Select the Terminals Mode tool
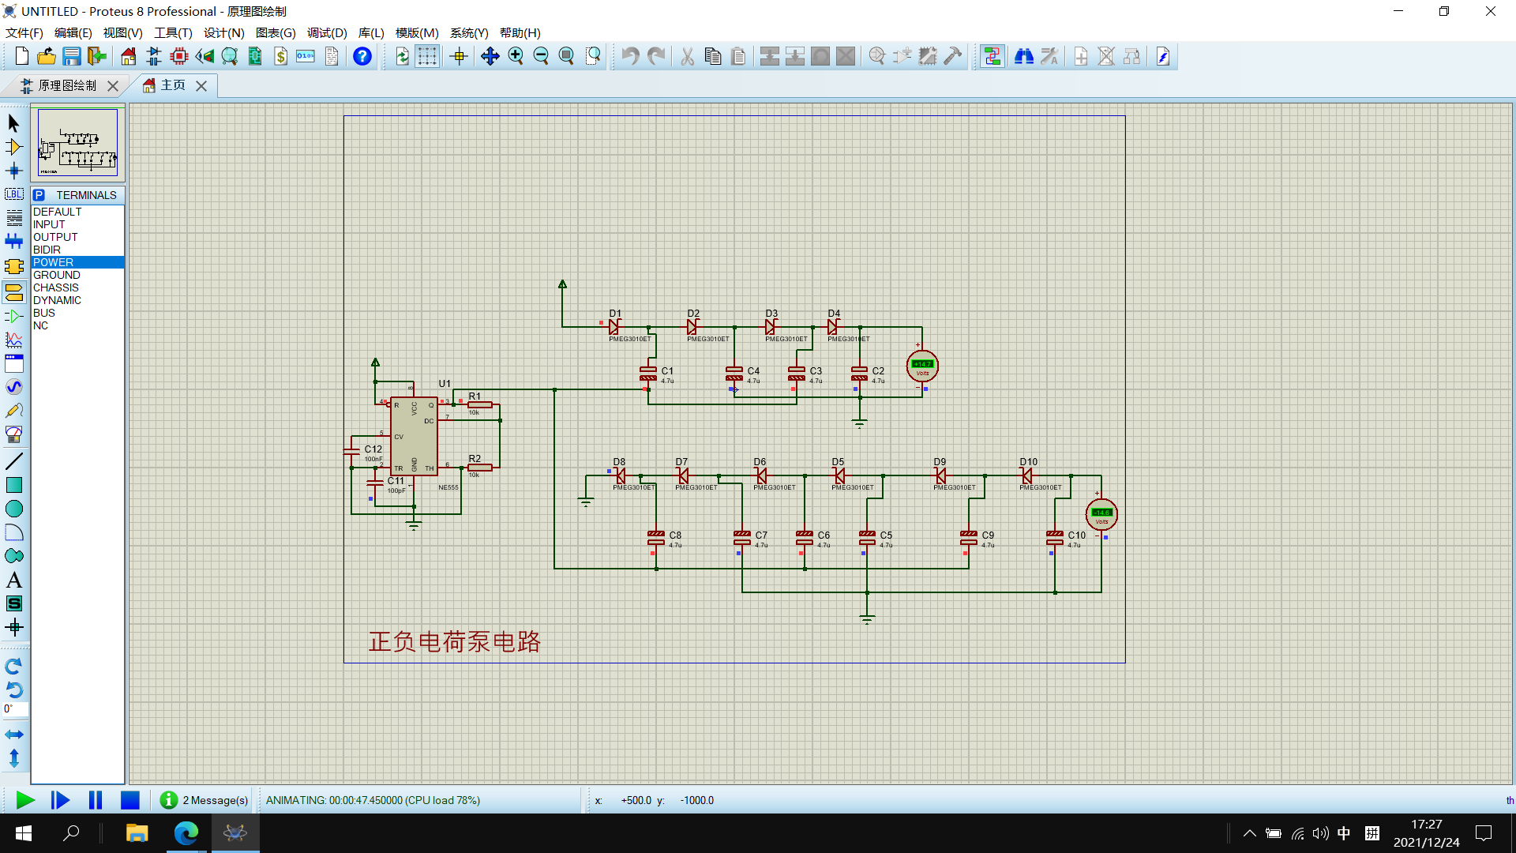Viewport: 1516px width, 853px height. 13,292
